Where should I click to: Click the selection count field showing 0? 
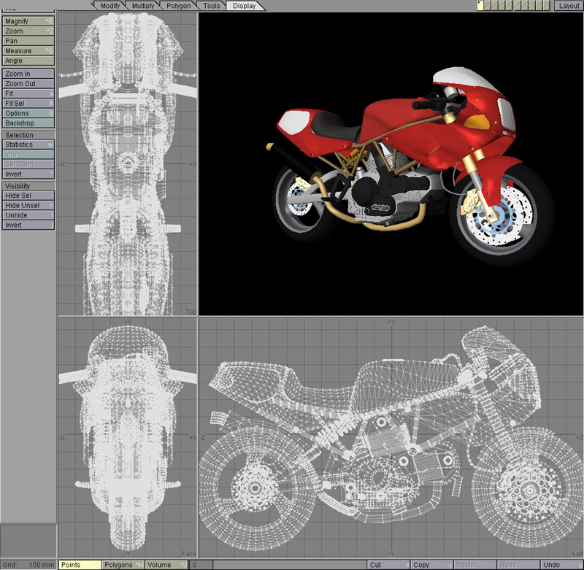(x=201, y=565)
